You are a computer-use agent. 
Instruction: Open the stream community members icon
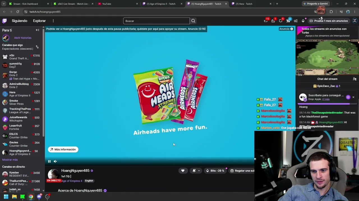tap(355, 79)
